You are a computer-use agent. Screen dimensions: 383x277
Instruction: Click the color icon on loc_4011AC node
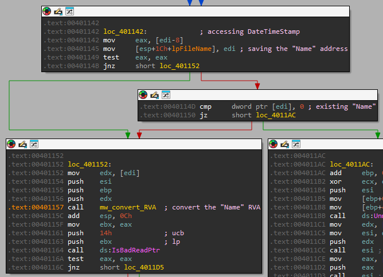click(x=273, y=144)
